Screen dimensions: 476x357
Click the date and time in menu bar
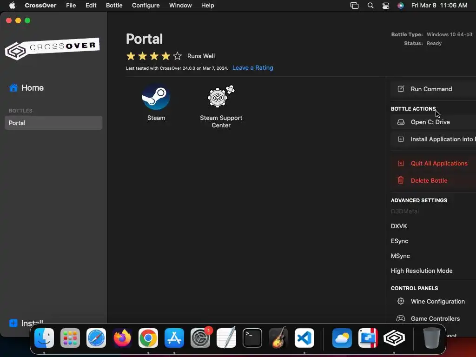point(439,6)
